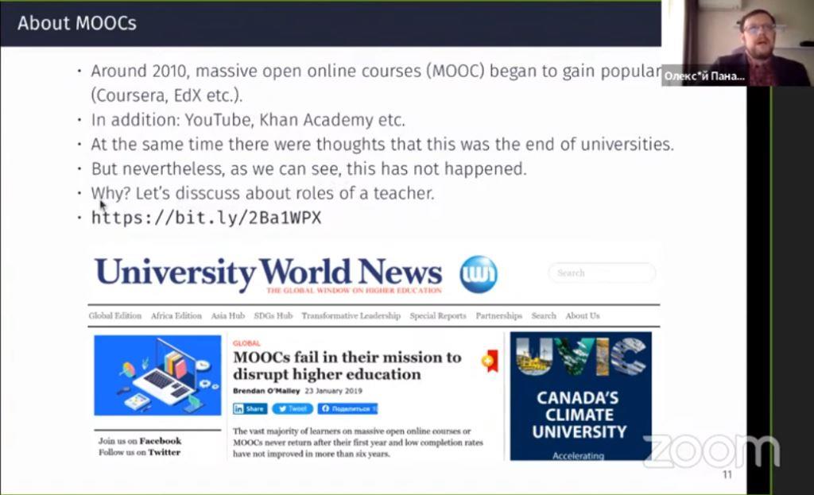814x495 pixels.
Task: Click the Facebook share button
Action: pyautogui.click(x=348, y=409)
